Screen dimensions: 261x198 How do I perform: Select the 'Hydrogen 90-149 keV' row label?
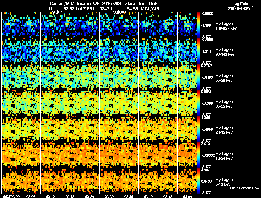click(225, 52)
